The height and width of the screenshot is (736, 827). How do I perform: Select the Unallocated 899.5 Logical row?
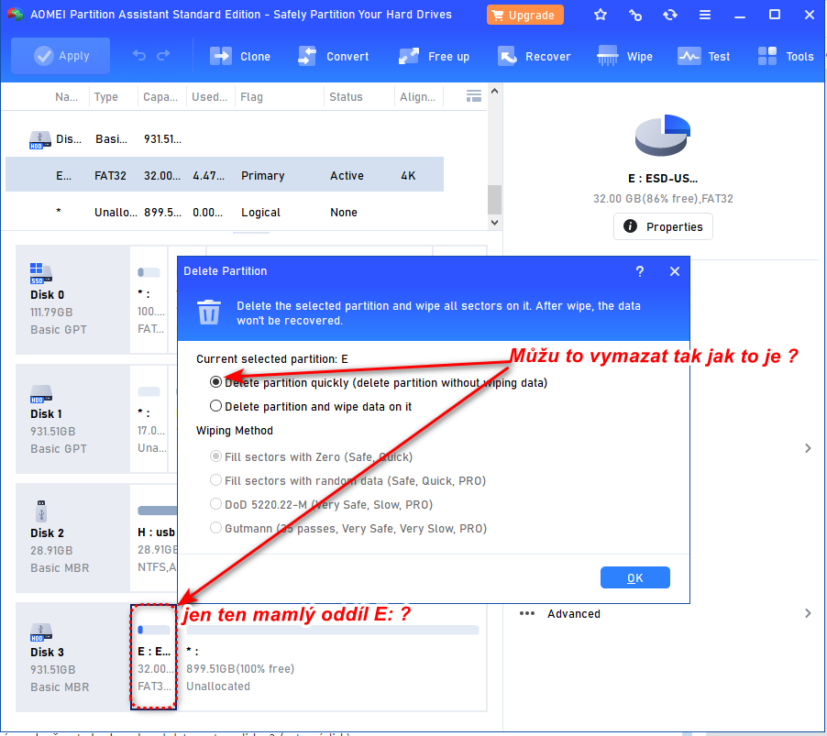224,212
